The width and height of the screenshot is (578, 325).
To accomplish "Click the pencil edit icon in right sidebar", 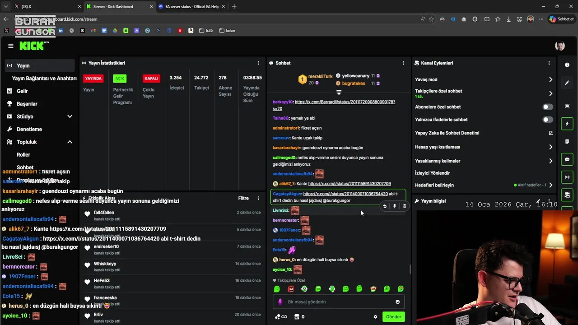I will tap(567, 83).
